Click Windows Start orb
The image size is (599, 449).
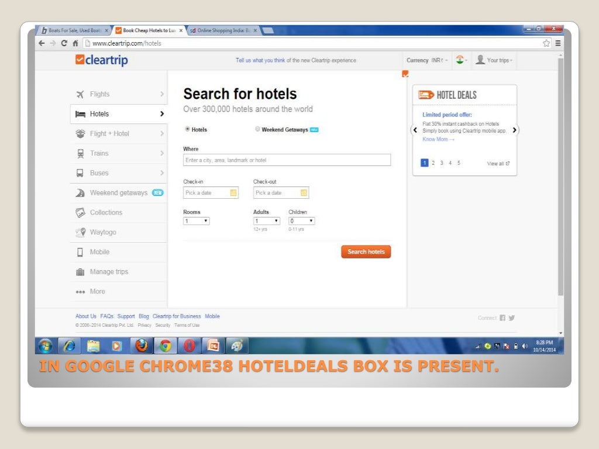tap(46, 346)
